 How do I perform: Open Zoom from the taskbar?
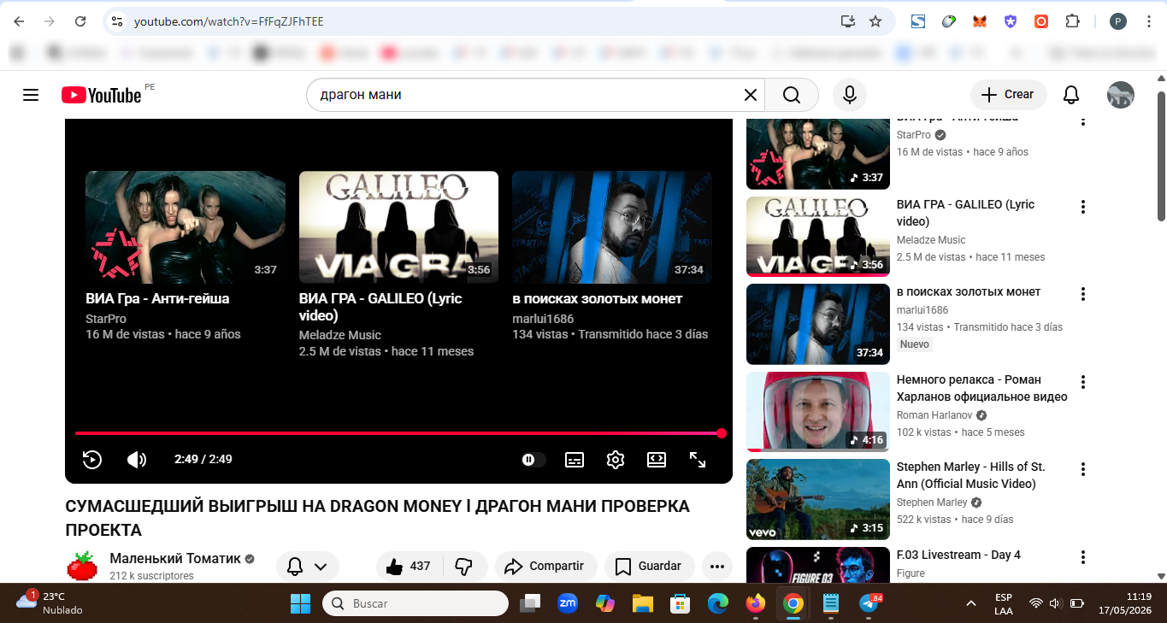tap(568, 603)
